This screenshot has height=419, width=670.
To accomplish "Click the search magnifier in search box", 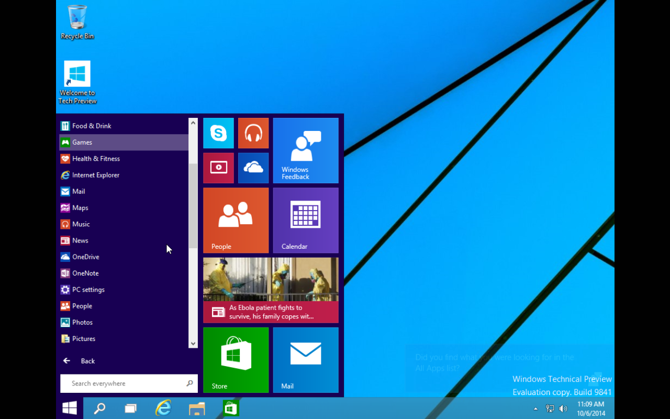I will tap(189, 383).
